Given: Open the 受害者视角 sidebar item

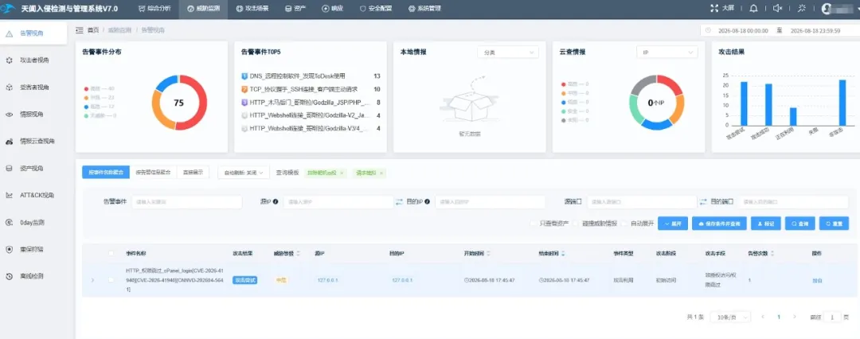Looking at the screenshot, I should click(x=33, y=88).
